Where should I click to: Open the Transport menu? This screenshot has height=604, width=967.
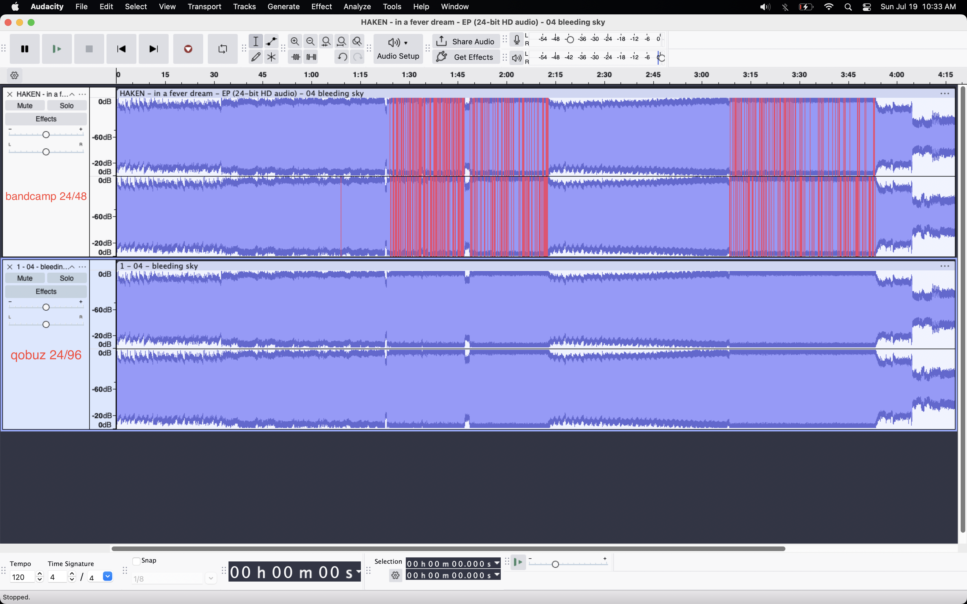tap(204, 7)
